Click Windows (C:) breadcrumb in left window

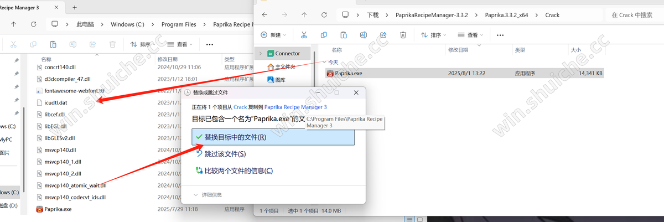click(128, 24)
